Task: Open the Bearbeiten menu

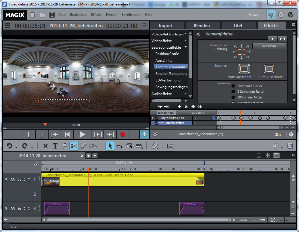Action: (78, 15)
